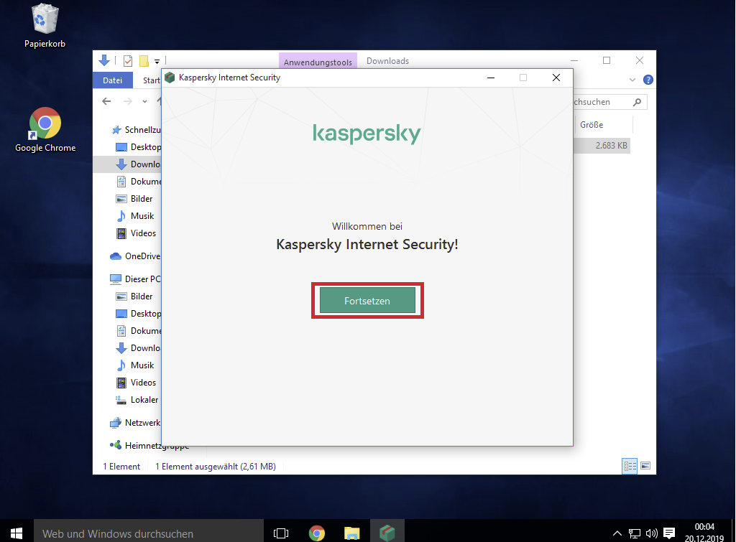This screenshot has width=736, height=542.
Task: Click the Web und Windows durchsuchen search box
Action: (148, 533)
